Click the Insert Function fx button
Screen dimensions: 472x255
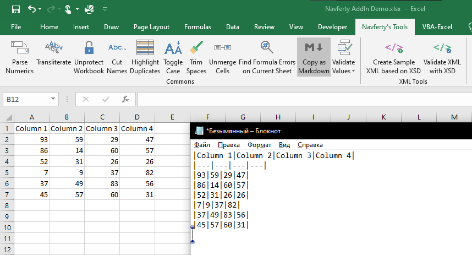pyautogui.click(x=125, y=99)
